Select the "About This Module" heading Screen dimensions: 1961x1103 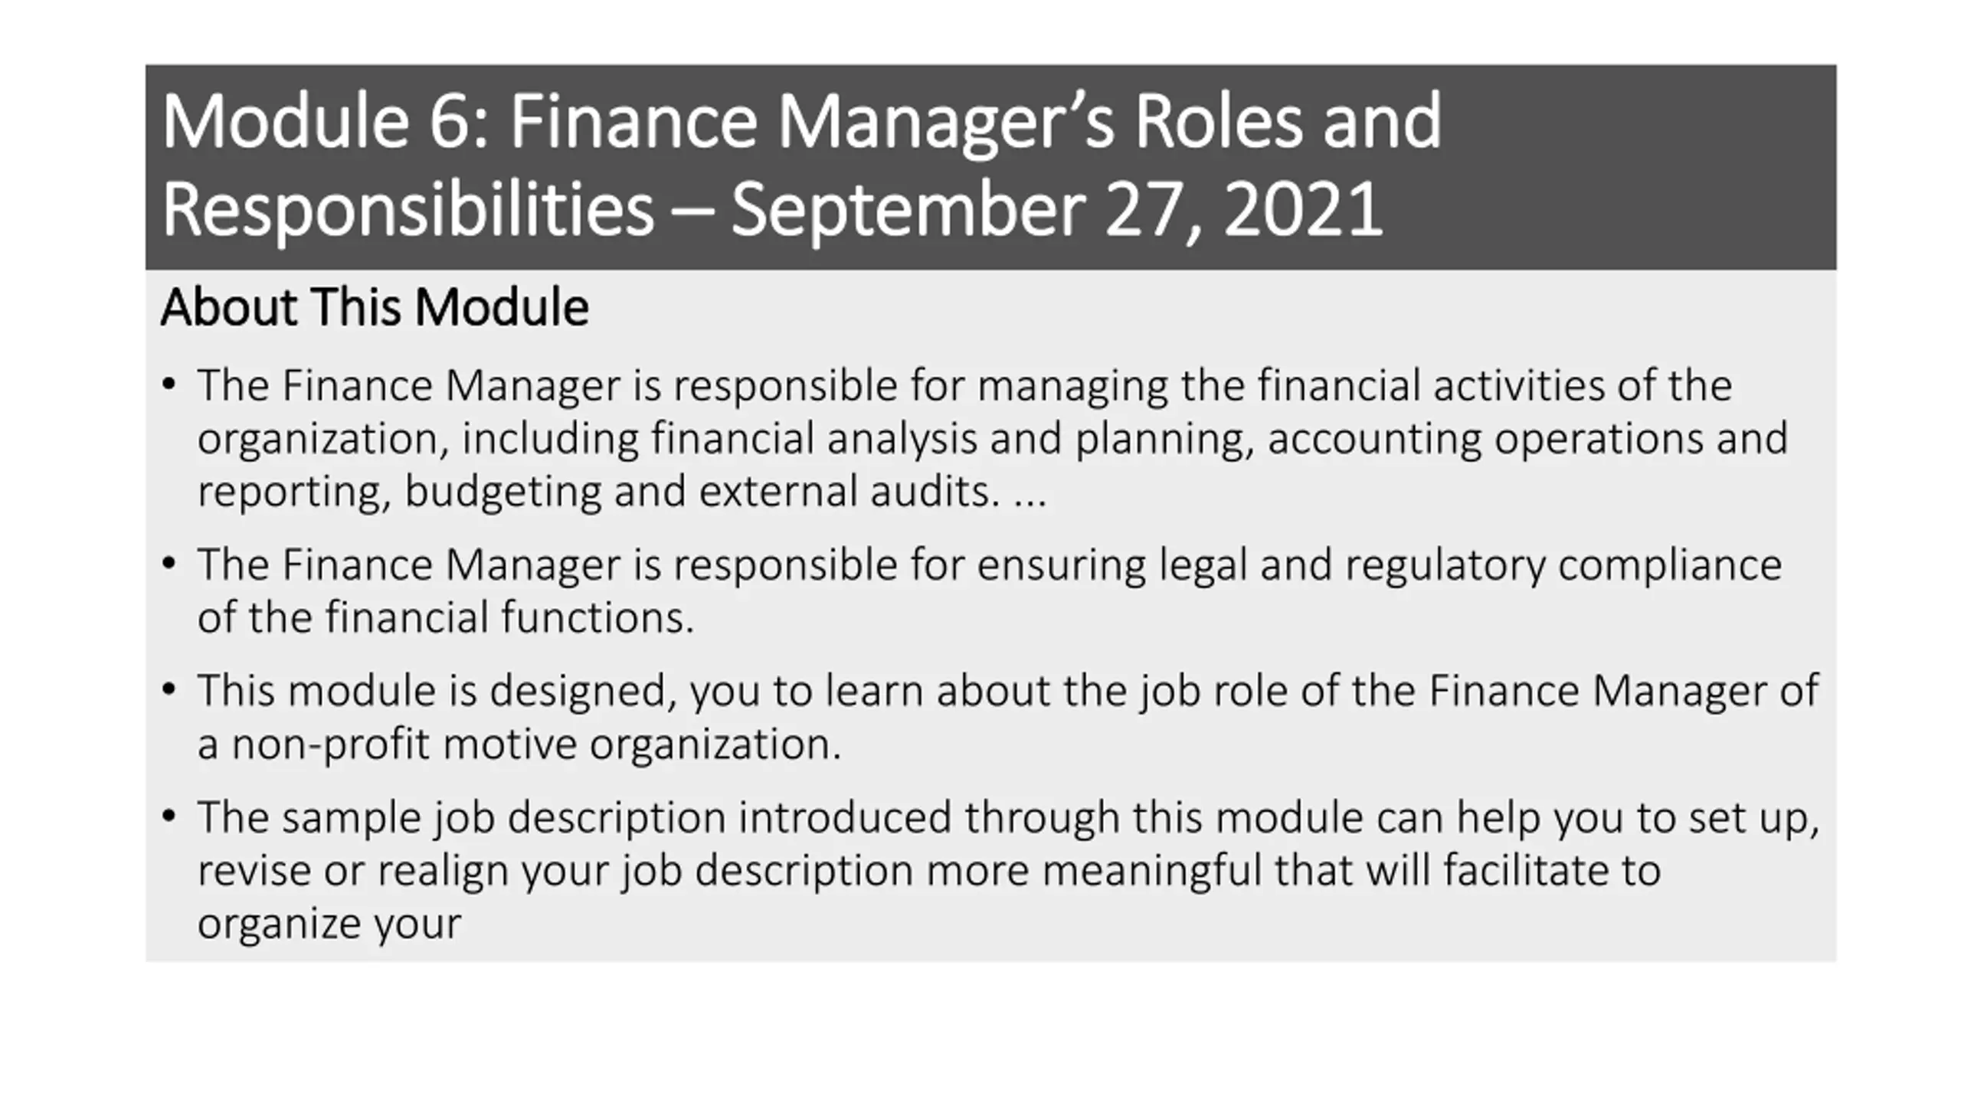pos(375,307)
